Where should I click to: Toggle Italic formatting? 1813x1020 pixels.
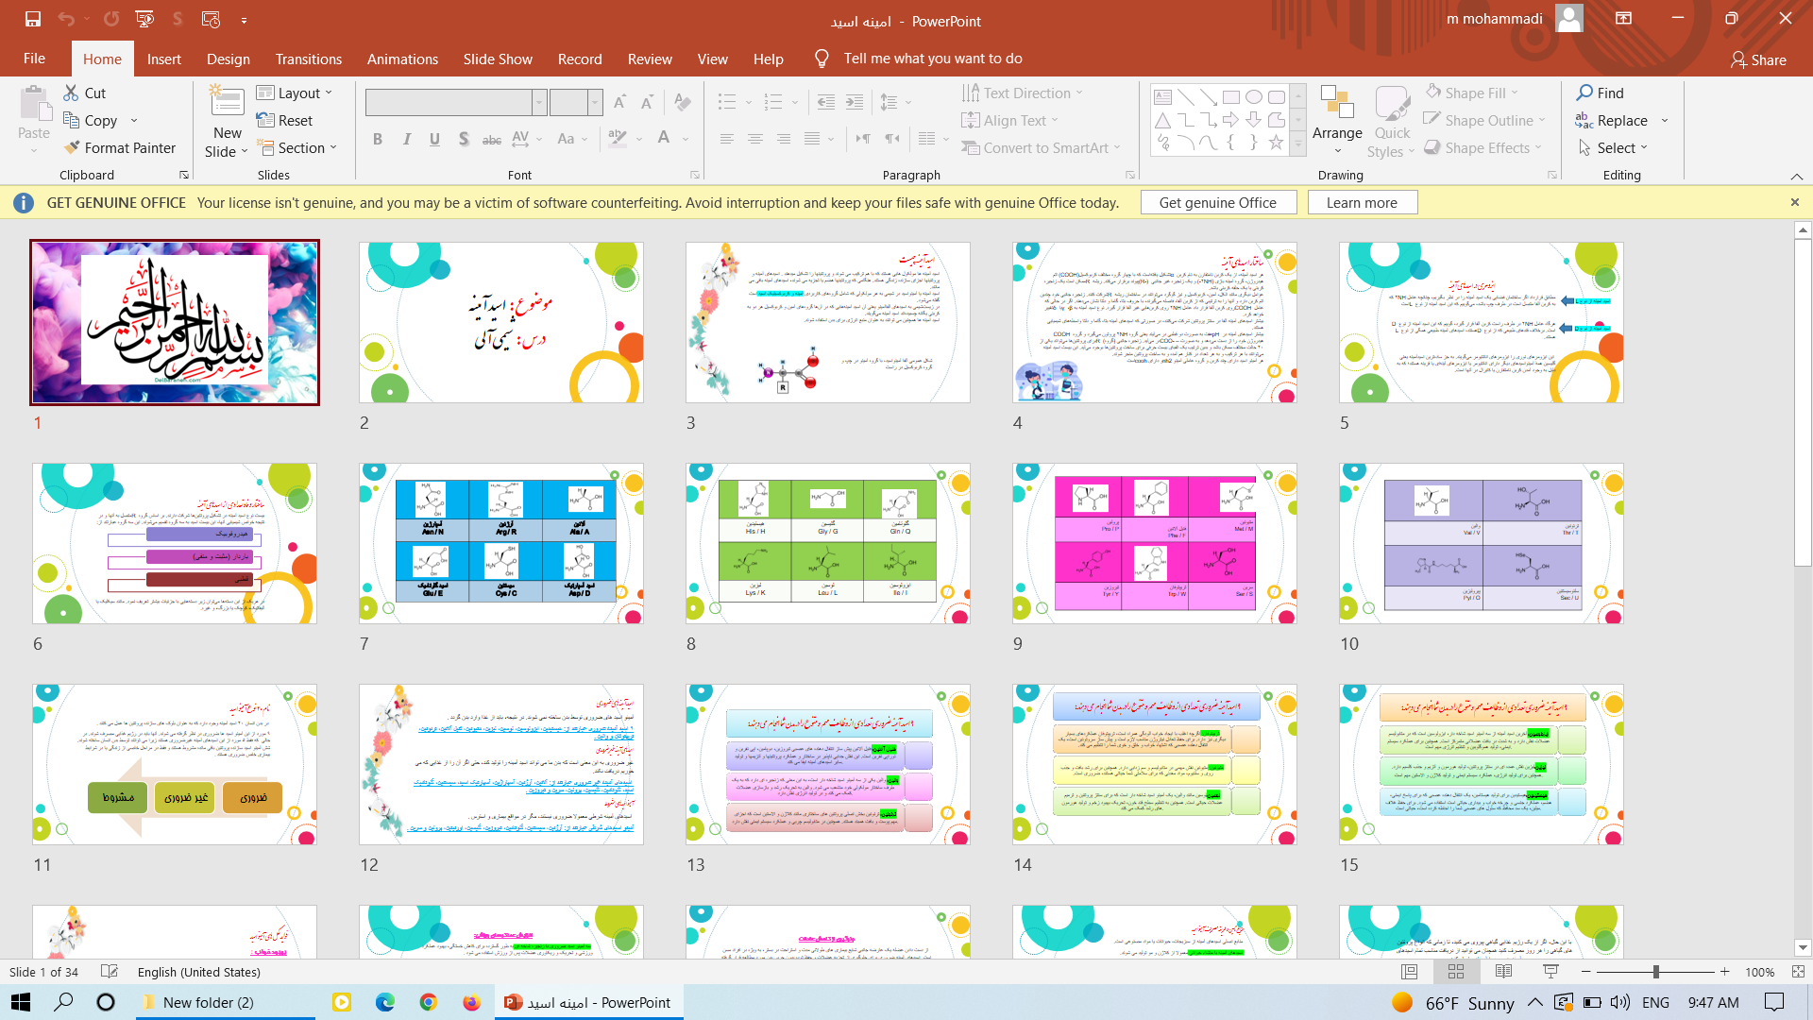click(406, 139)
